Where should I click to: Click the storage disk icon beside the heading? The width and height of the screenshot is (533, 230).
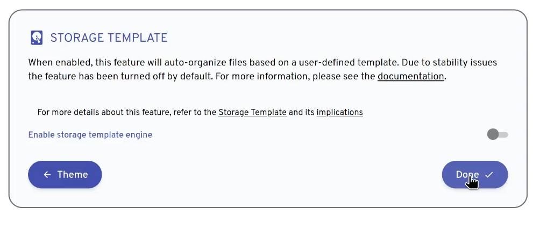pyautogui.click(x=37, y=38)
